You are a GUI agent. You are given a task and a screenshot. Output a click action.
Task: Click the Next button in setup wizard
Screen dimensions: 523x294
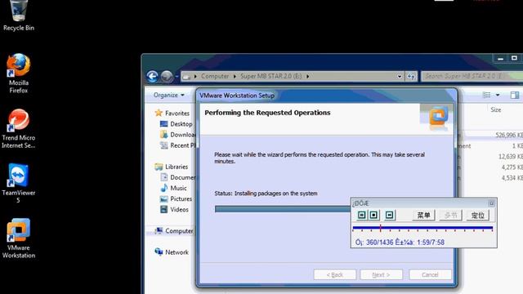tap(381, 274)
